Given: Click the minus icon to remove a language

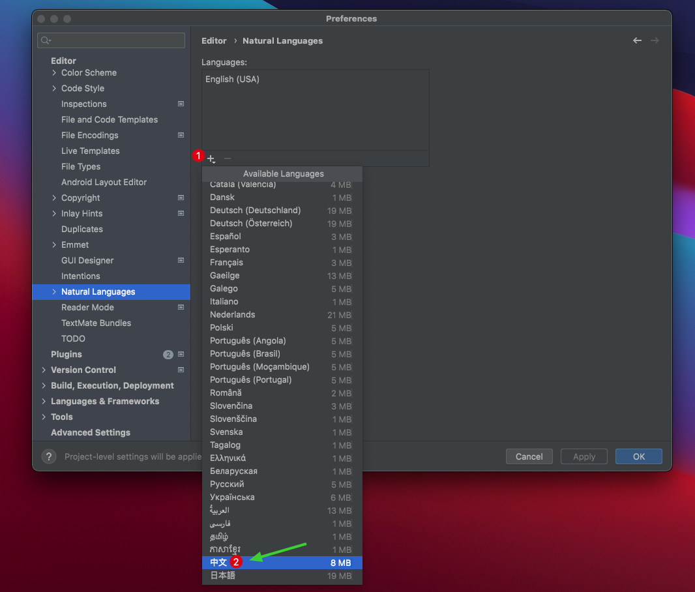Looking at the screenshot, I should [228, 158].
